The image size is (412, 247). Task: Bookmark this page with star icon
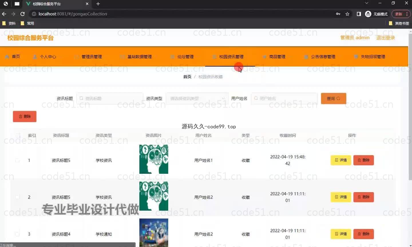pos(347,14)
